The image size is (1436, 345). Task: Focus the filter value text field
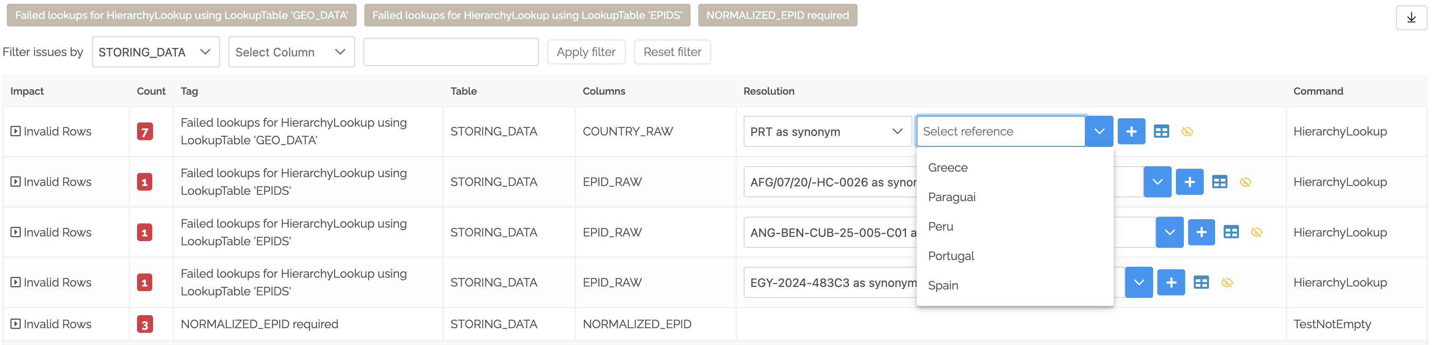(x=450, y=52)
